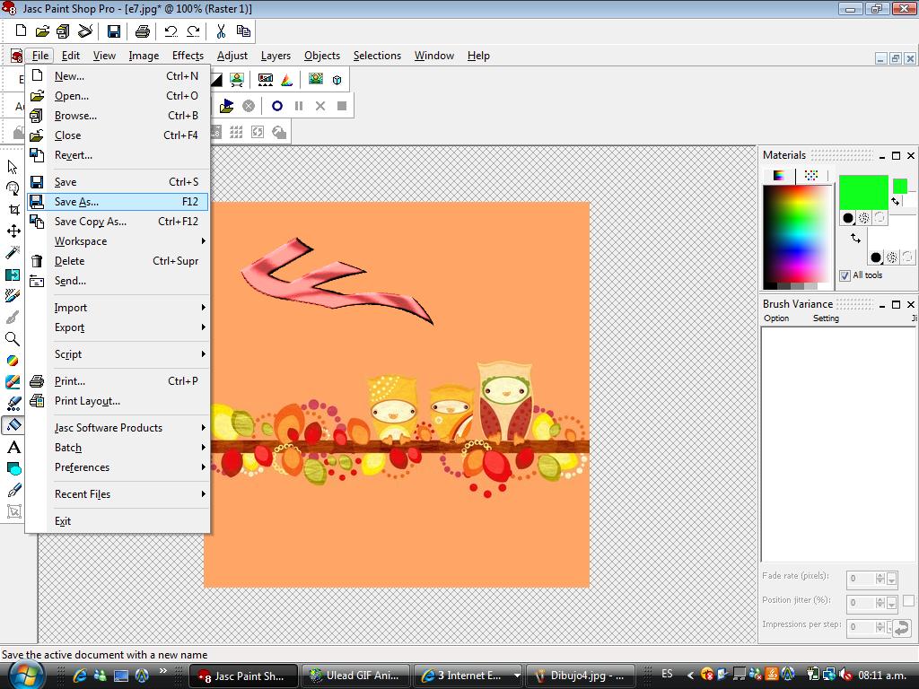Toggle the All tools checkbox

(845, 275)
